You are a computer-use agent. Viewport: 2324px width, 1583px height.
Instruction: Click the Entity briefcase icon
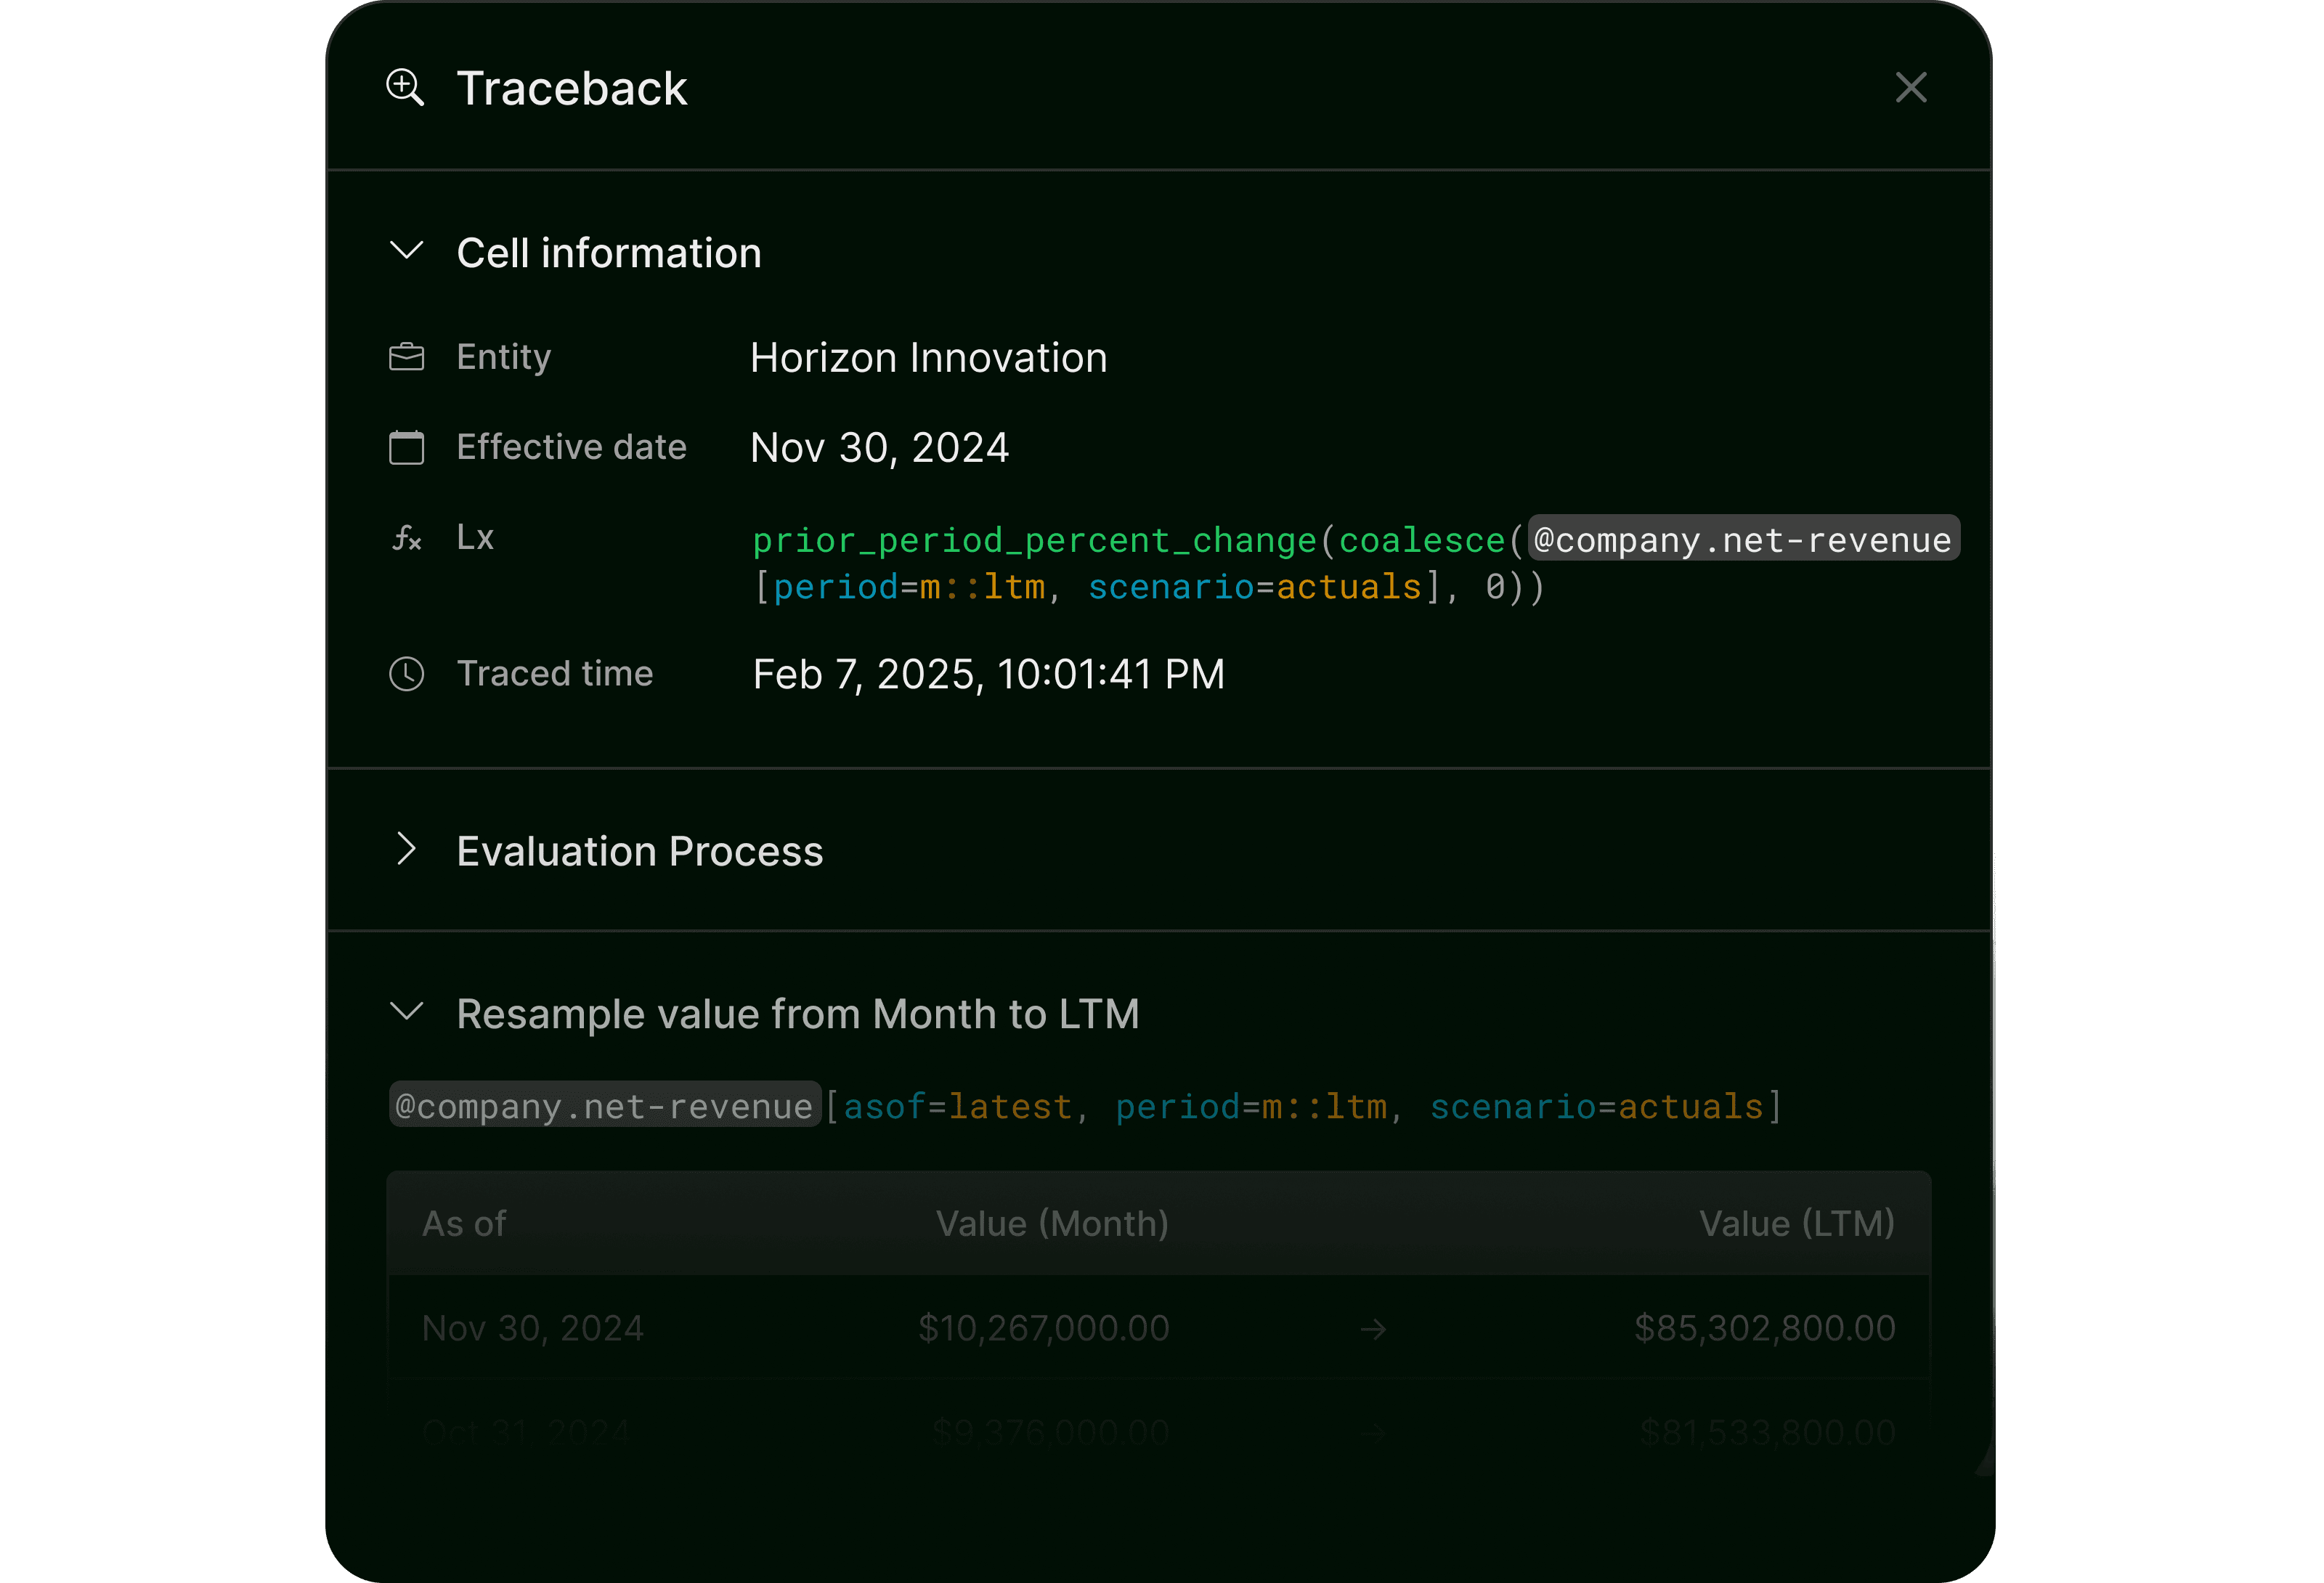point(406,357)
